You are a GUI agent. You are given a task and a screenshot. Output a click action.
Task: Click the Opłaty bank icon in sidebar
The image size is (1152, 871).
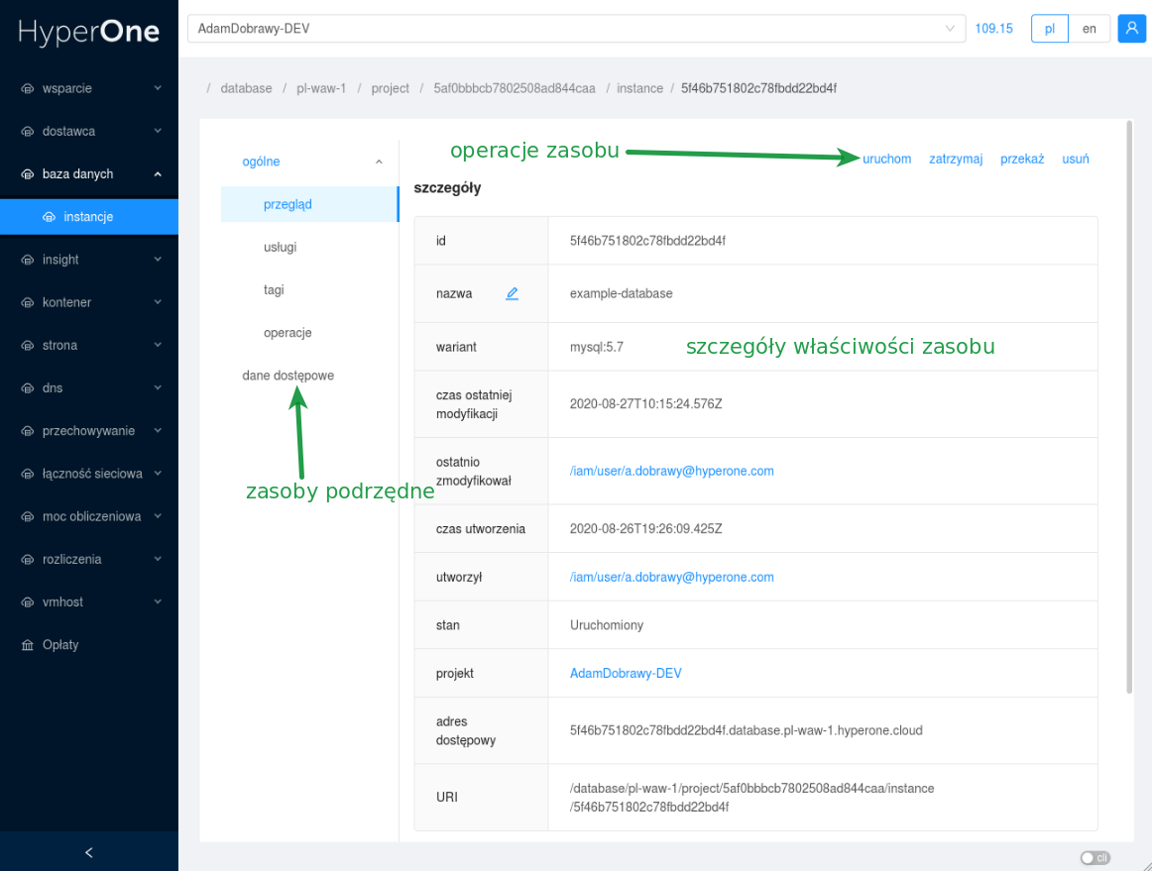click(x=28, y=645)
